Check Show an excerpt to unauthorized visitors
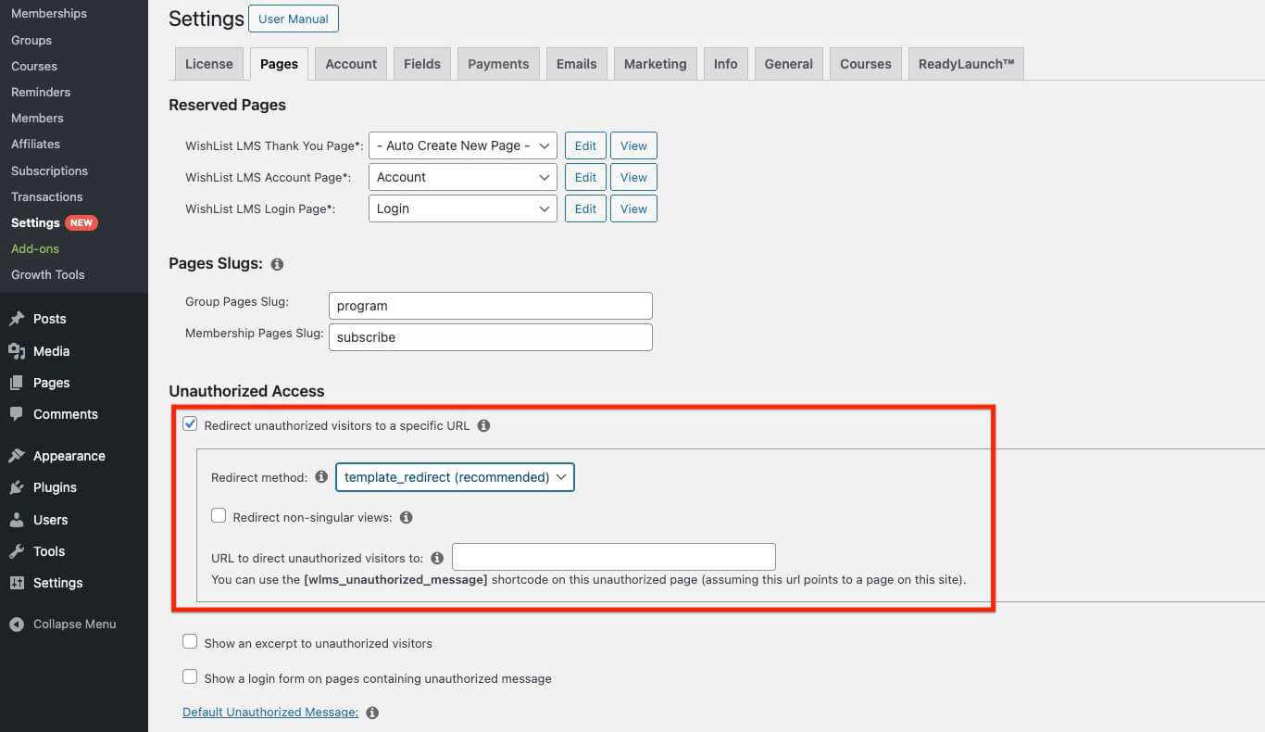 pos(190,642)
